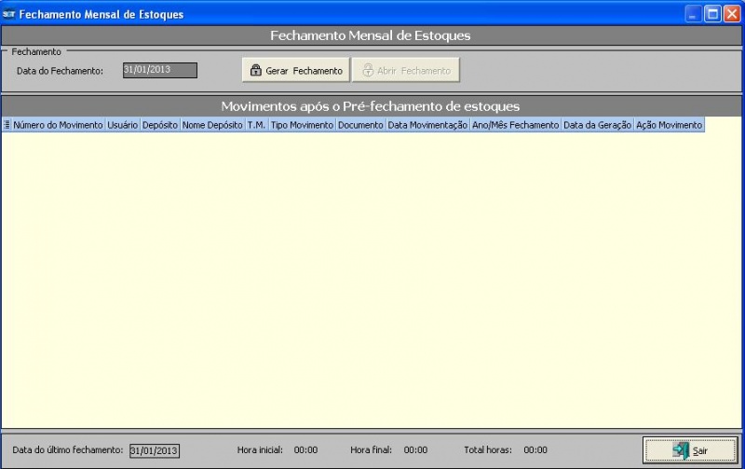Image resolution: width=745 pixels, height=469 pixels.
Task: Click the T.M. column header
Action: pyautogui.click(x=256, y=125)
